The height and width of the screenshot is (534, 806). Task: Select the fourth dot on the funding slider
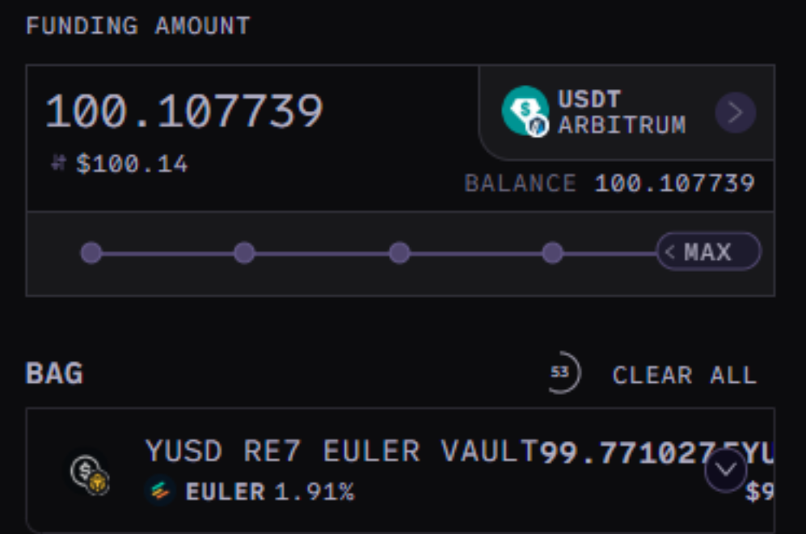(x=552, y=253)
